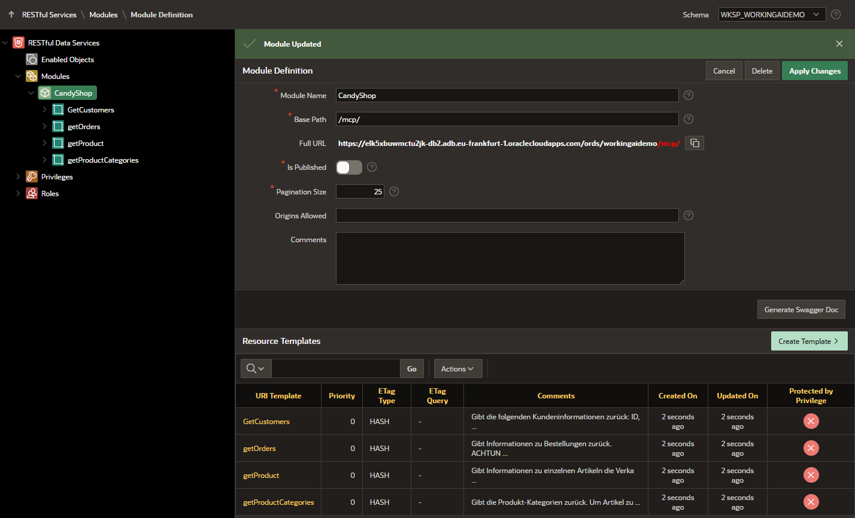Click the Privileges key icon
The image size is (855, 518).
coord(32,177)
